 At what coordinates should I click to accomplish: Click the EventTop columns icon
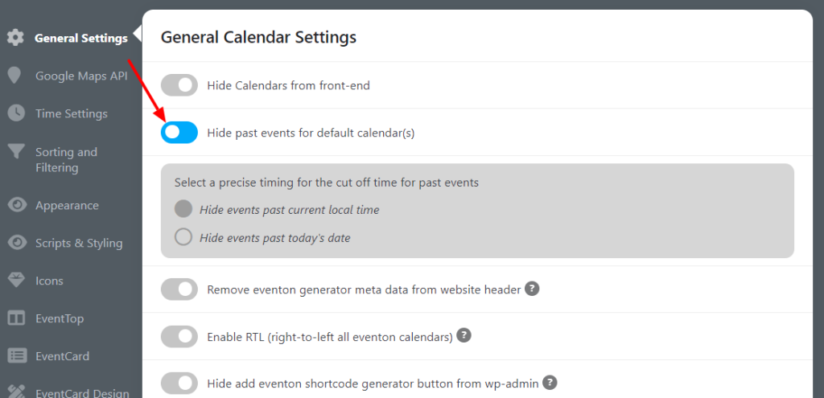tap(16, 318)
